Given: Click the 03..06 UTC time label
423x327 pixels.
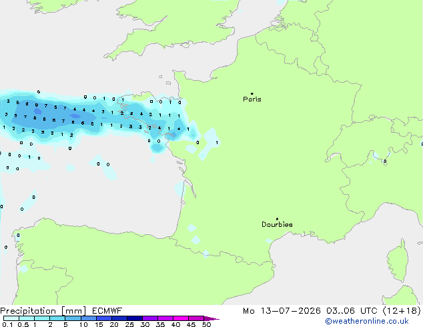Looking at the screenshot, I should (x=352, y=311).
